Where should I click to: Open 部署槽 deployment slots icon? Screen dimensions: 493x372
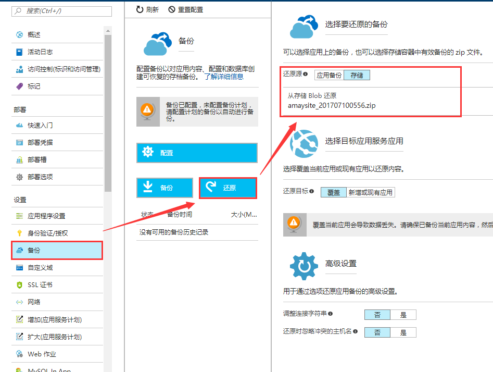(19, 160)
